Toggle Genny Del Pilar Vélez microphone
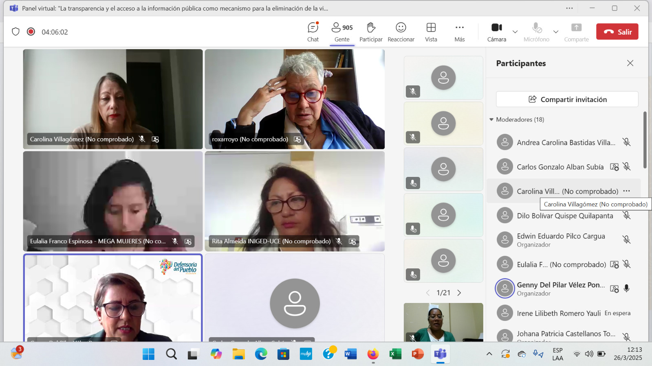This screenshot has height=366, width=652. click(626, 288)
